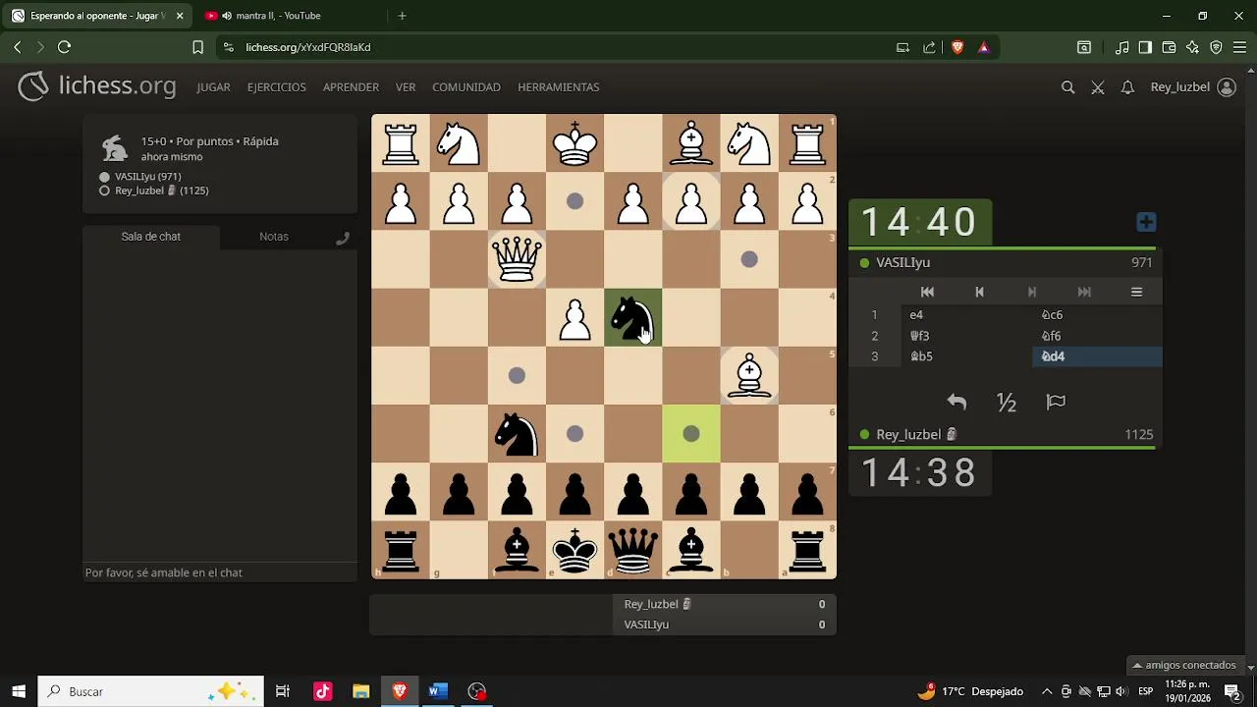Open the Brave Shields lion icon
Viewport: 1257px width, 707px height.
(x=957, y=47)
